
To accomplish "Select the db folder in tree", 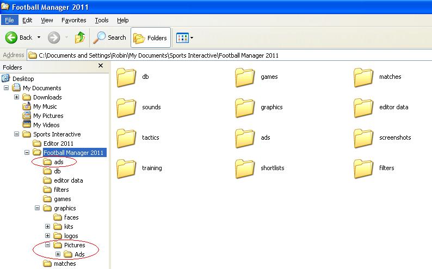I will tap(57, 171).
